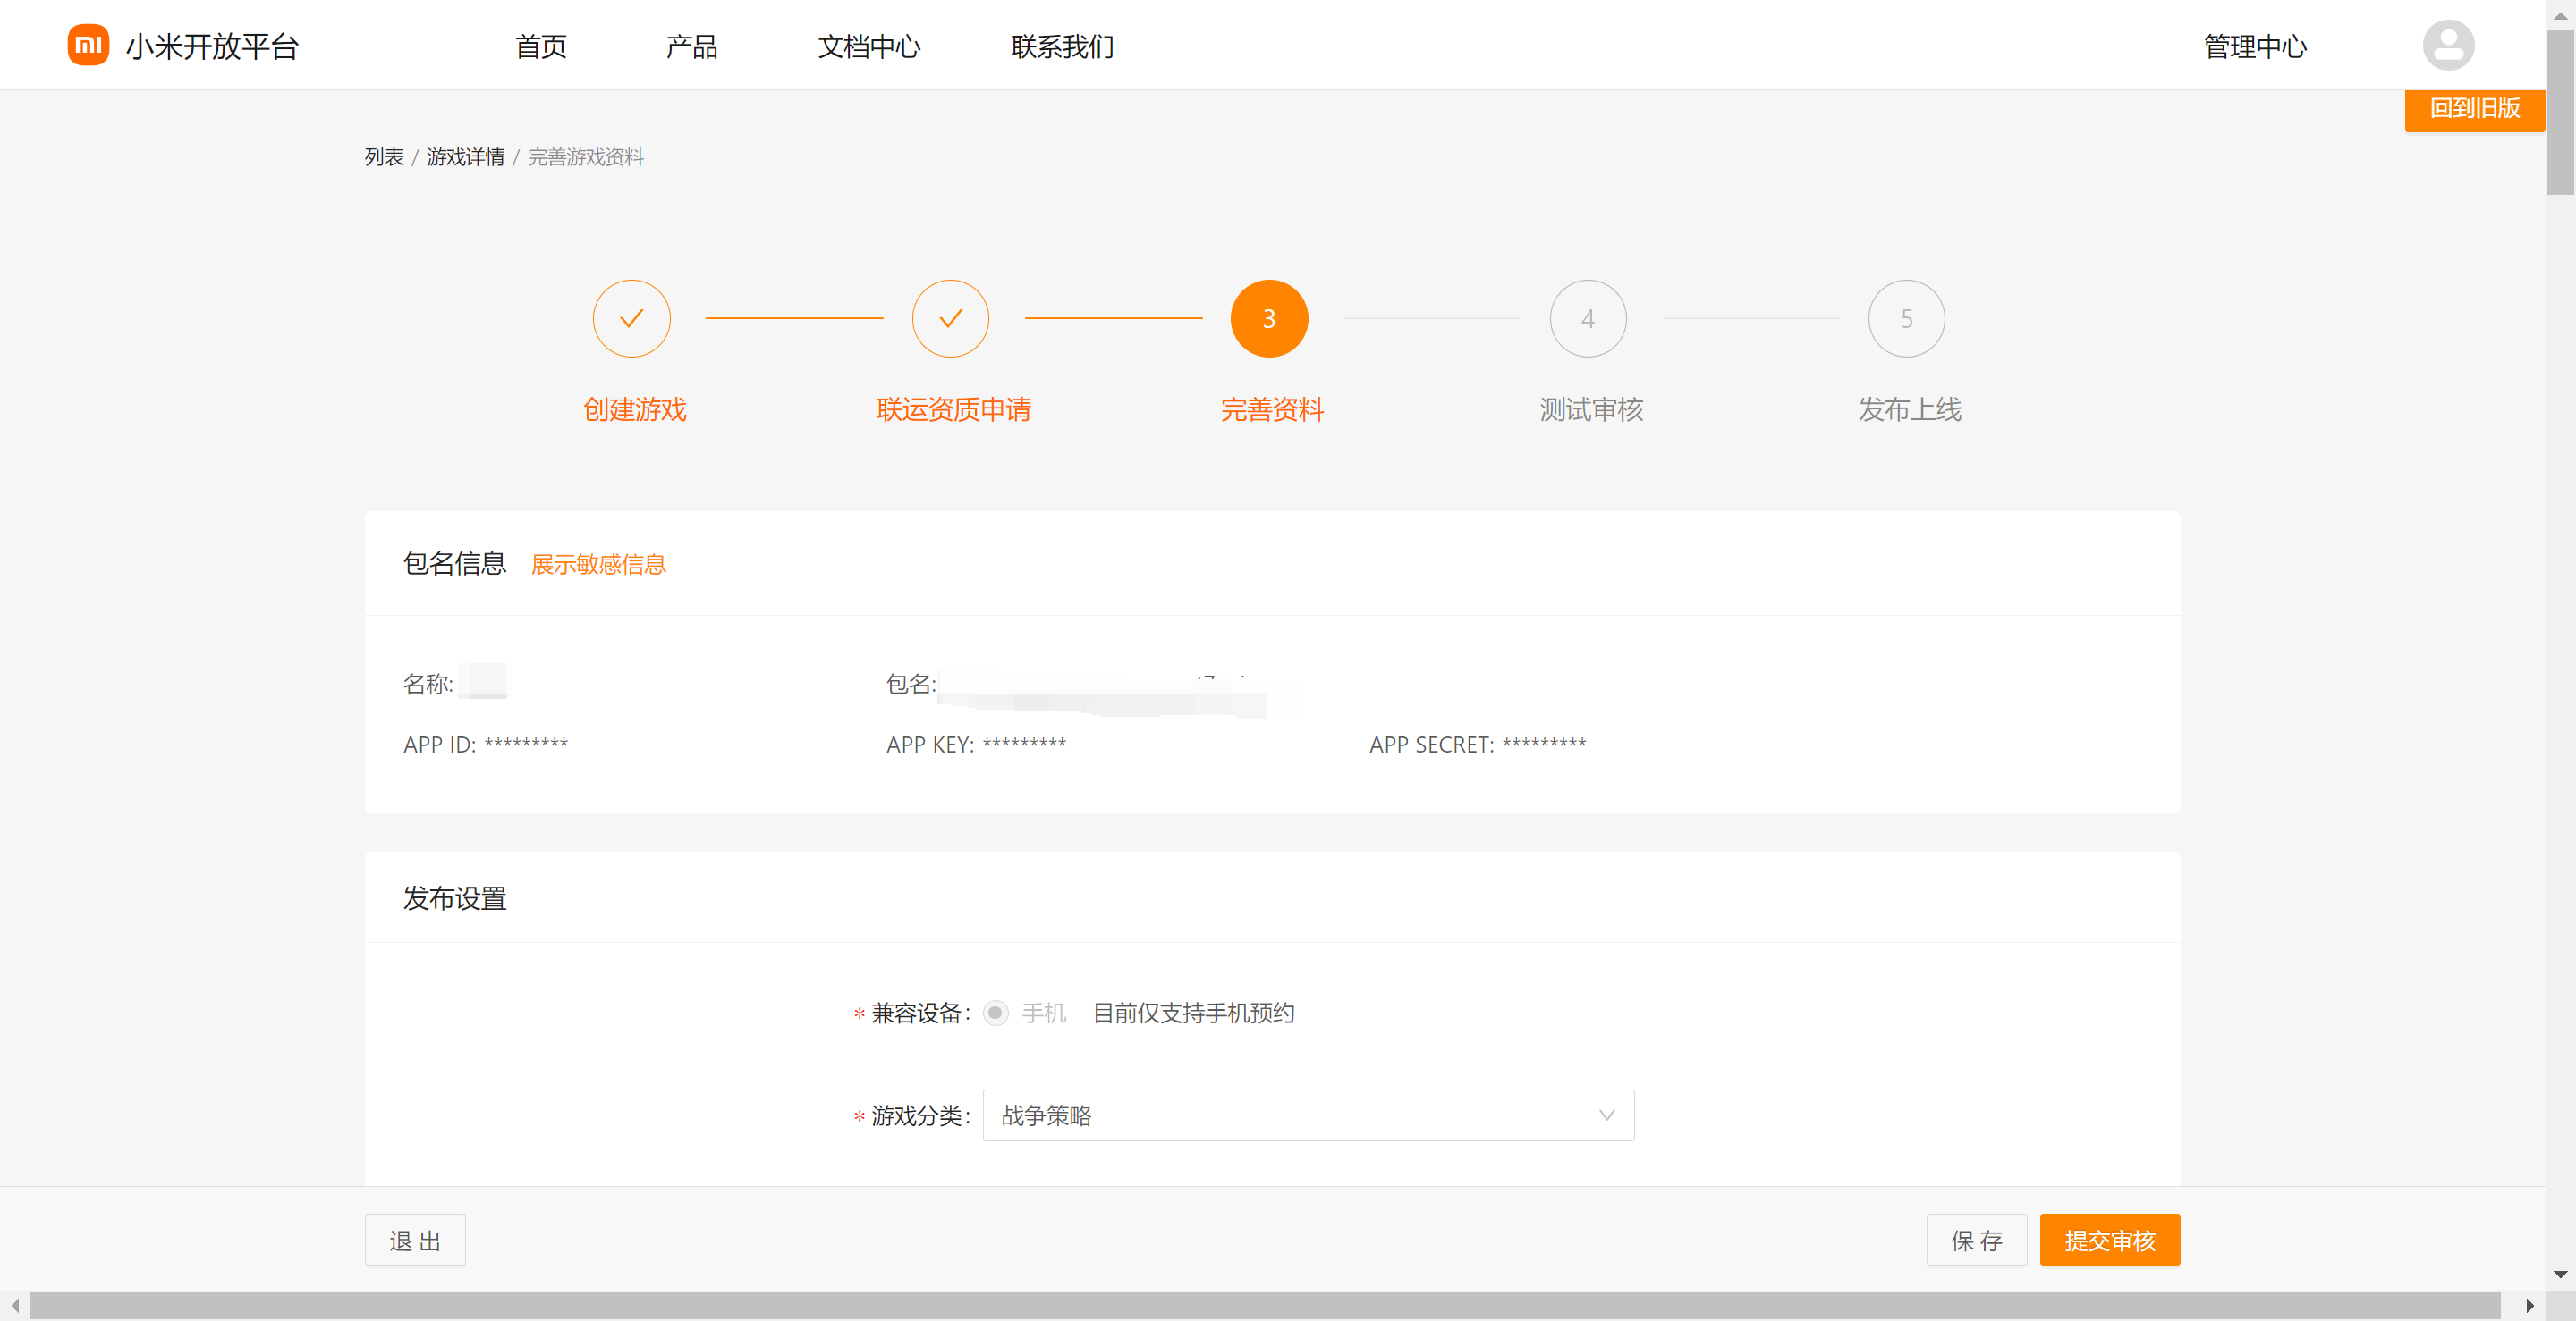This screenshot has height=1321, width=2576.
Task: Click the 包名 field label
Action: 910,685
